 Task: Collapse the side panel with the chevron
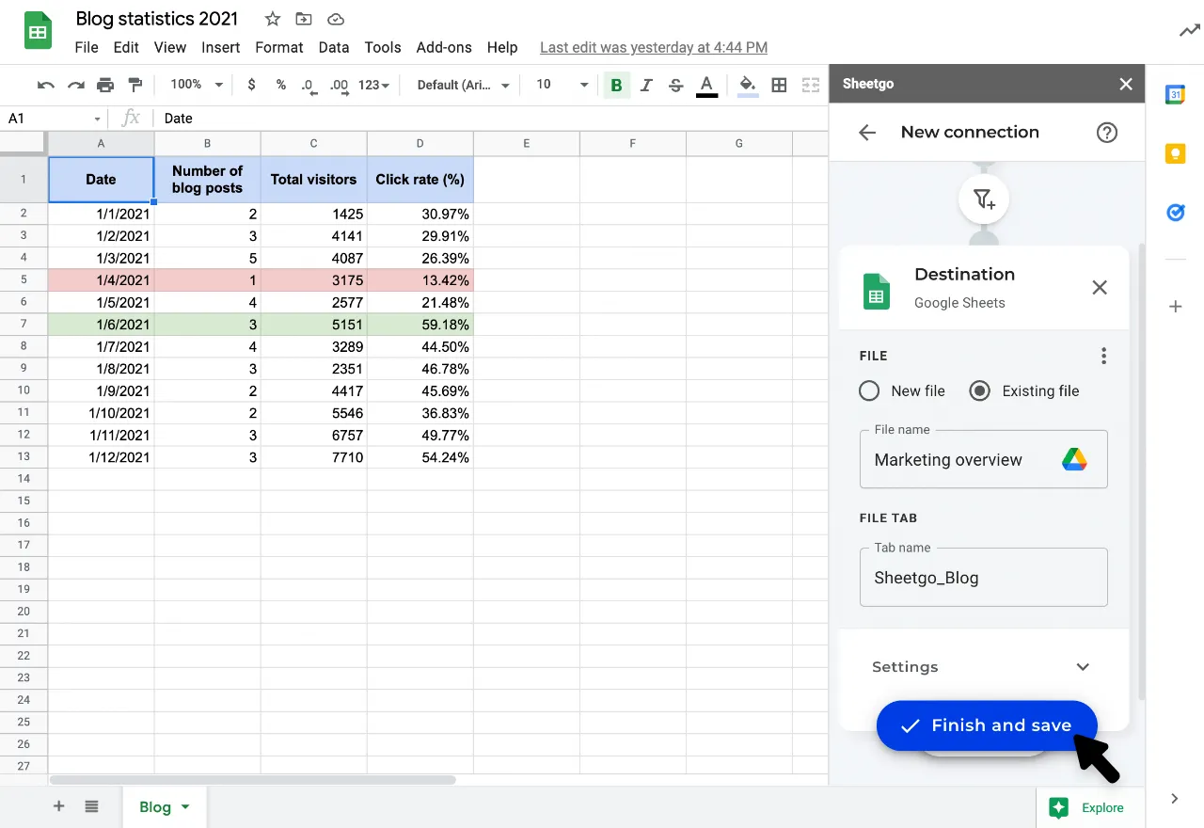(x=1175, y=799)
